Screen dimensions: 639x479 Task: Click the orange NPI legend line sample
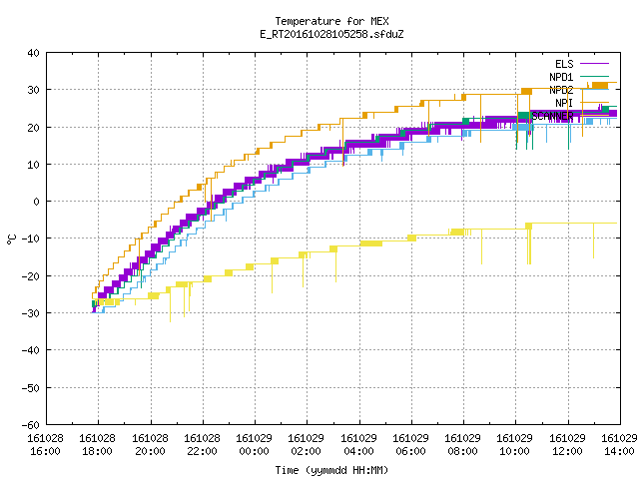click(x=594, y=103)
